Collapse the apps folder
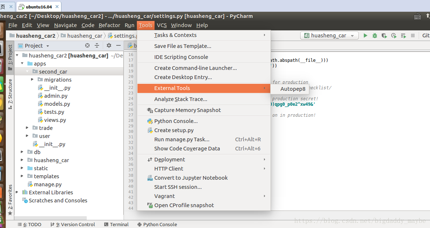 click(x=22, y=63)
